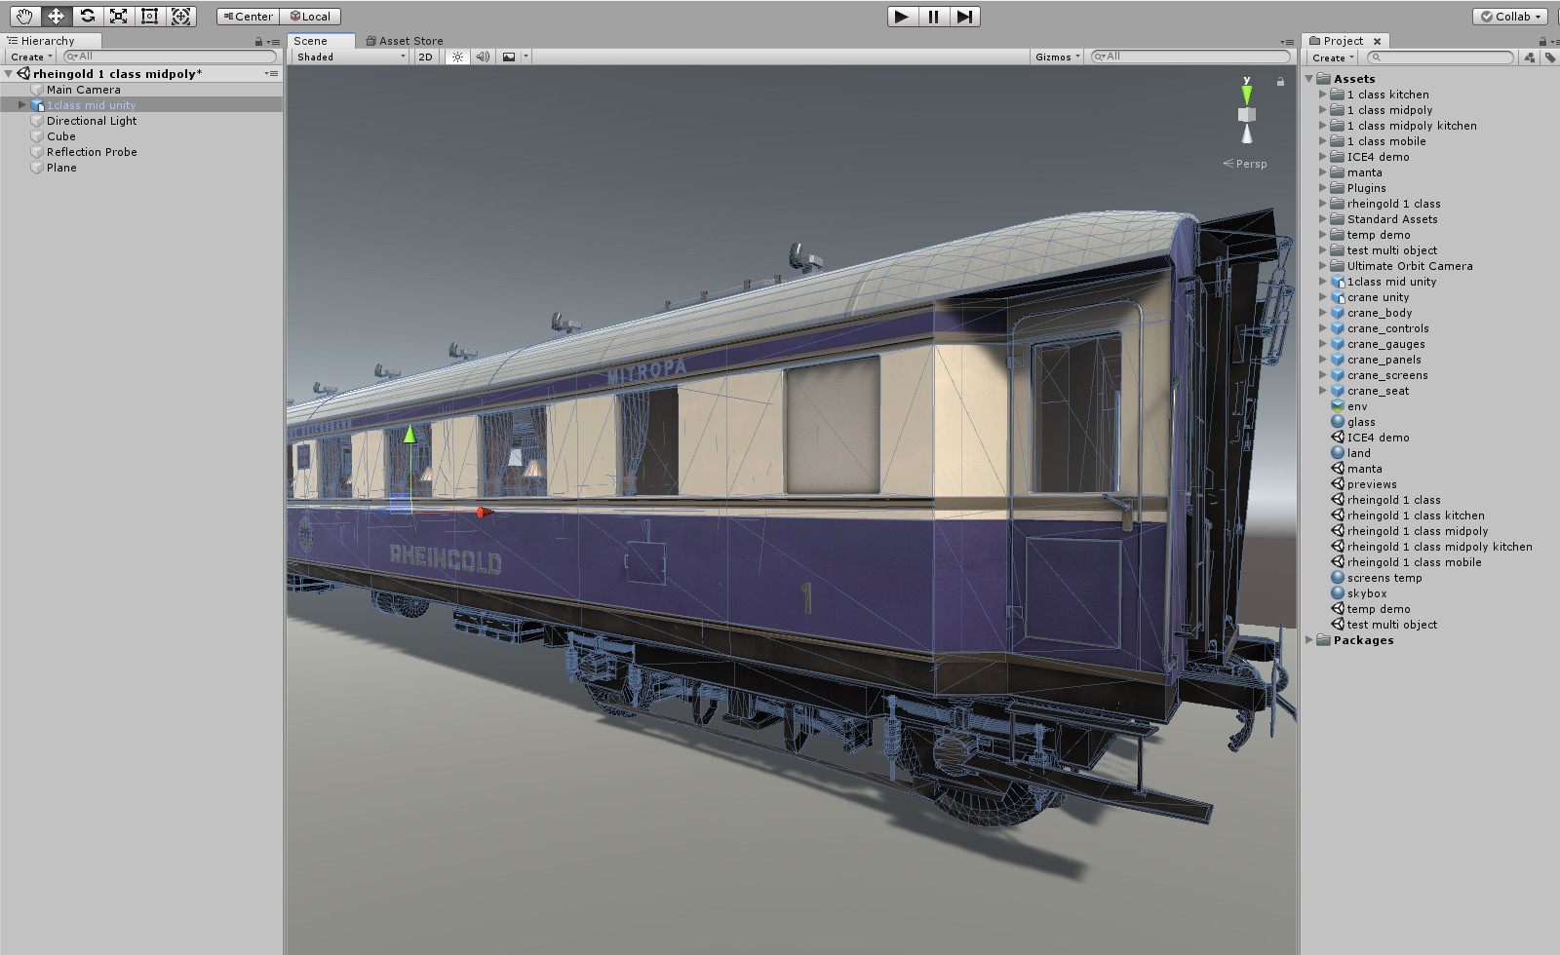
Task: Open scene effects dropdown arrow
Action: coord(526,57)
